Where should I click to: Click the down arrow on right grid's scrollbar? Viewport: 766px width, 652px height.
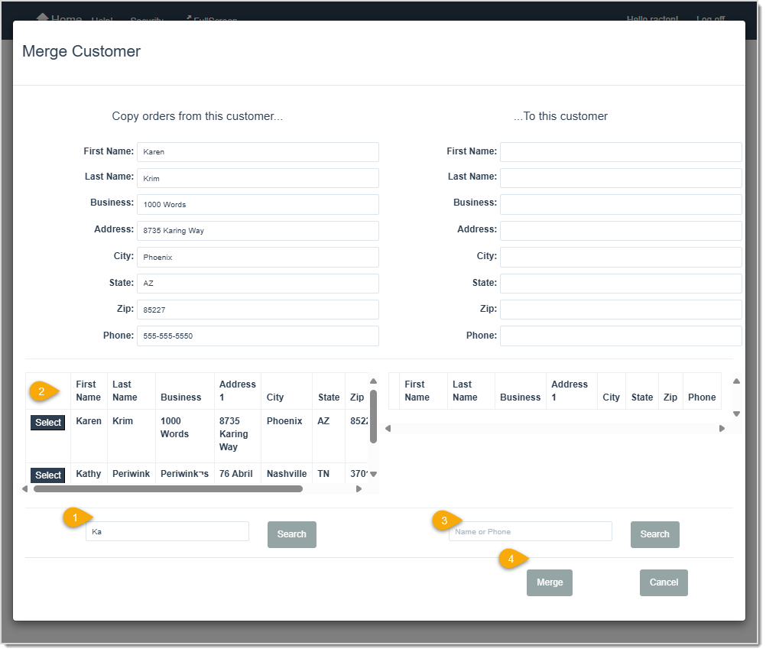(736, 414)
